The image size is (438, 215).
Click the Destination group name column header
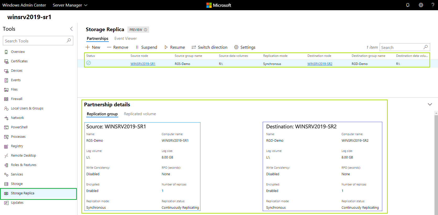(x=368, y=56)
